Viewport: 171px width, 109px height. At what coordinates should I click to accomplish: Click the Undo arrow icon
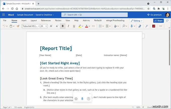pyautogui.click(x=4, y=26)
